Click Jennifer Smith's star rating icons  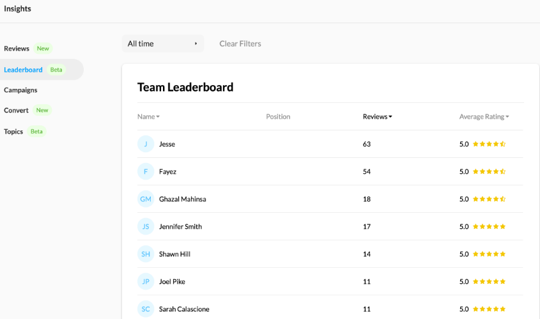(489, 227)
